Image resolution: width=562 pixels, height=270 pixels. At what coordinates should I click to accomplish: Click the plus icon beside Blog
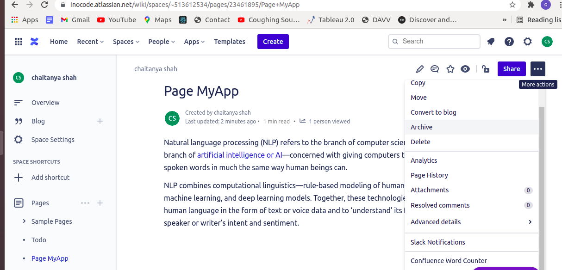point(100,121)
